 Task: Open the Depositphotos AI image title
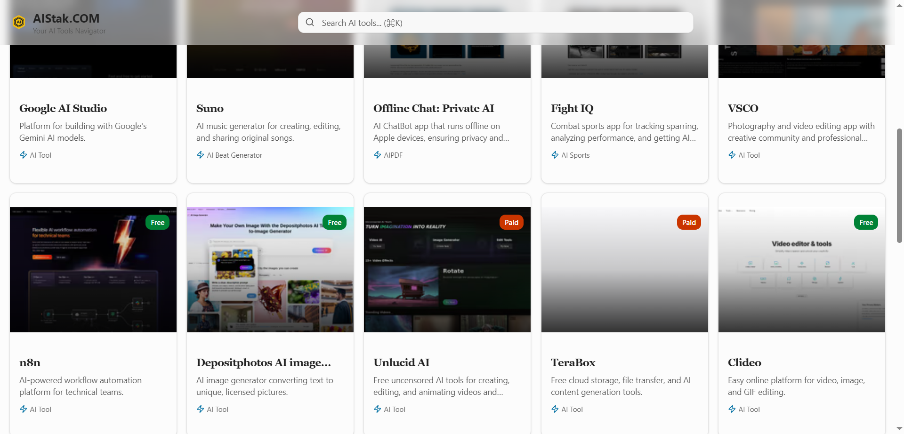coord(264,362)
